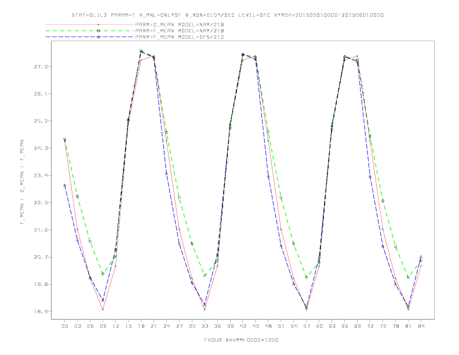
Task: Click the x-axis tick label 21
Action: 154,326
